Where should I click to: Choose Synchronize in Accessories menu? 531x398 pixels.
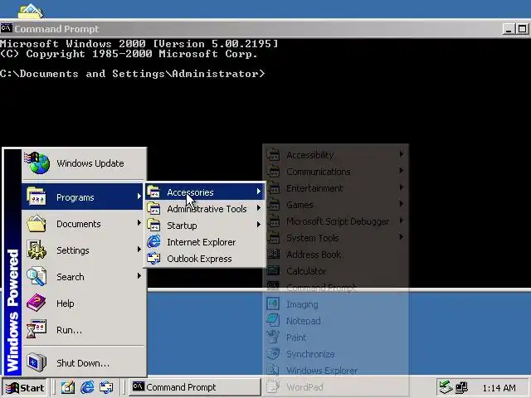point(335,354)
